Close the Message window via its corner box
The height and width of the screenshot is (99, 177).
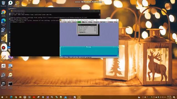(62, 47)
